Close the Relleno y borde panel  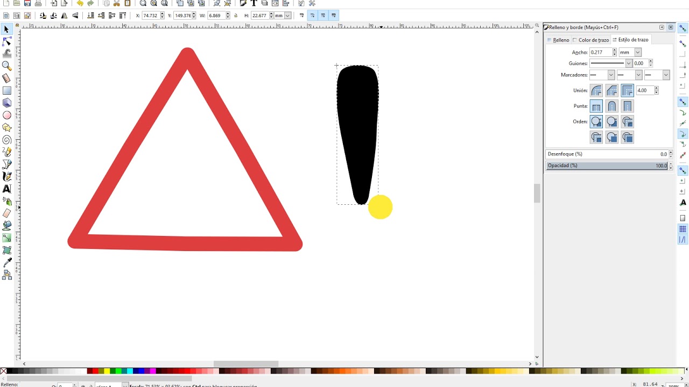pos(671,27)
